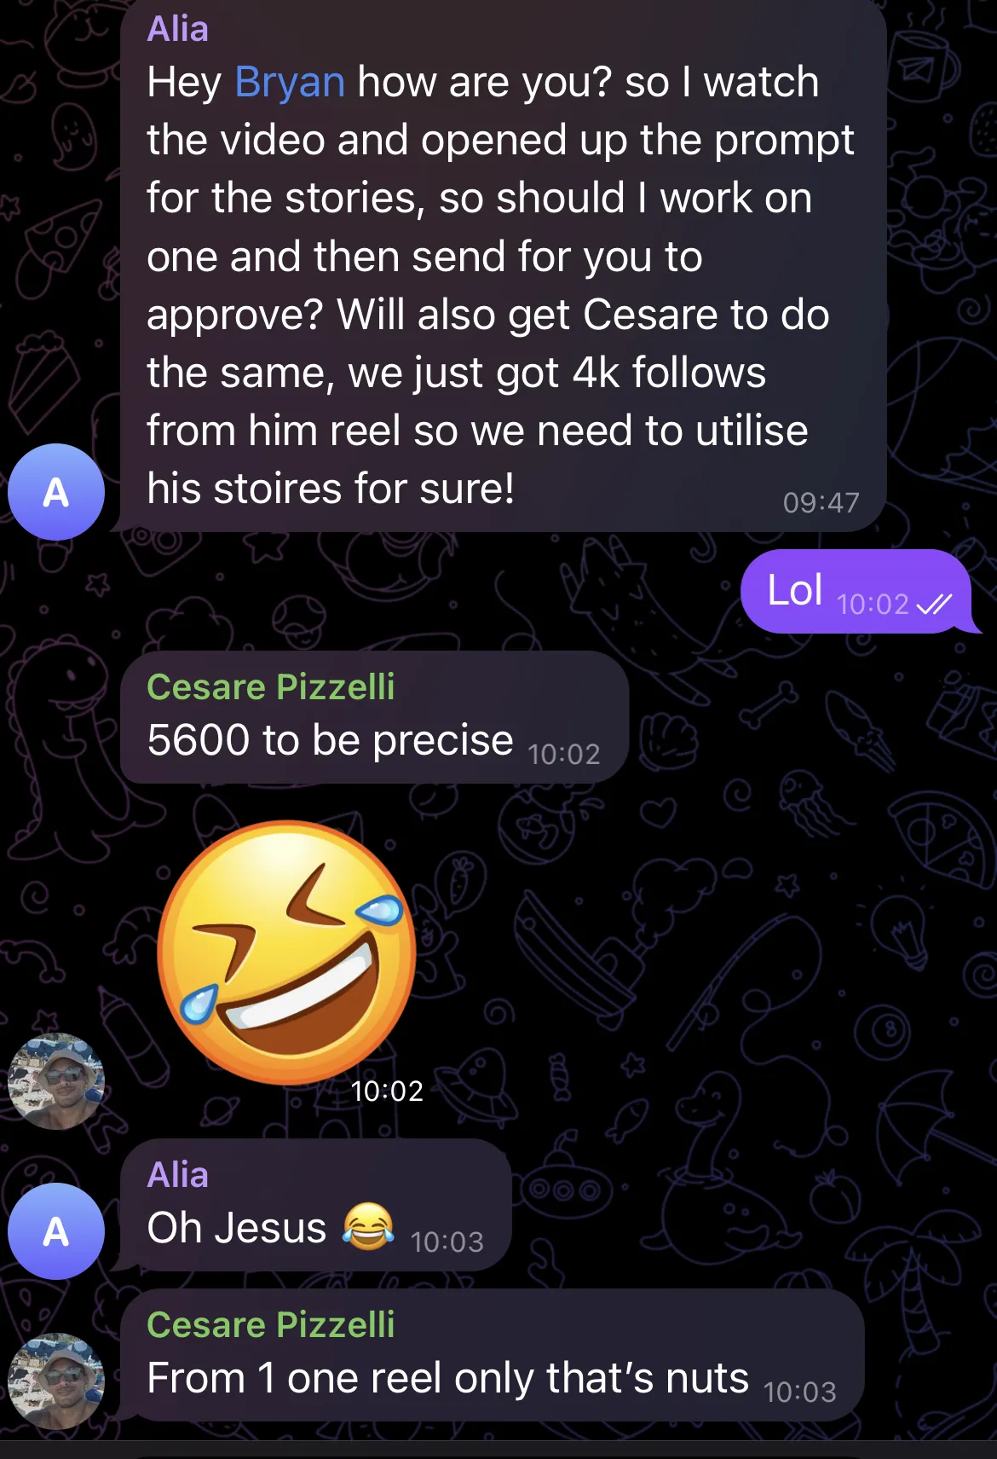The width and height of the screenshot is (997, 1459).
Task: Tap the 10:02 timestamp under the emoji sticker
Action: pyautogui.click(x=387, y=1091)
